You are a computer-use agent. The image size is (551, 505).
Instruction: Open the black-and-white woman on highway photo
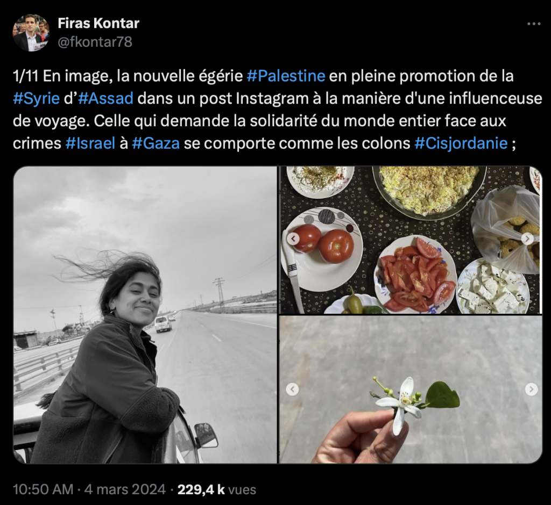point(145,315)
